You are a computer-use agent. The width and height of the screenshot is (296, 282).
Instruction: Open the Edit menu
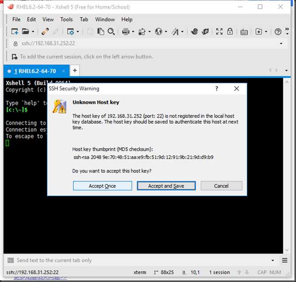coord(31,19)
